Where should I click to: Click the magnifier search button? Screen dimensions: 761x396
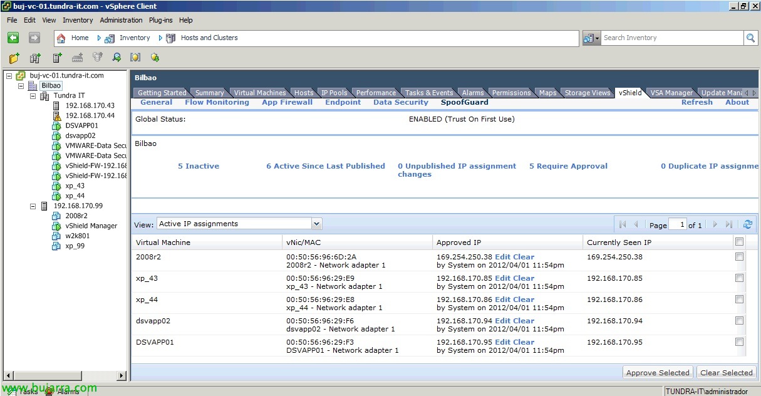[x=751, y=38]
